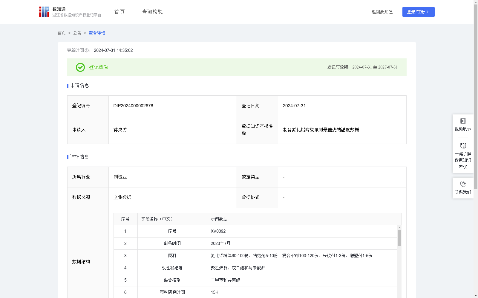Click the 详细信息 section heading
478x298 pixels.
[80, 157]
